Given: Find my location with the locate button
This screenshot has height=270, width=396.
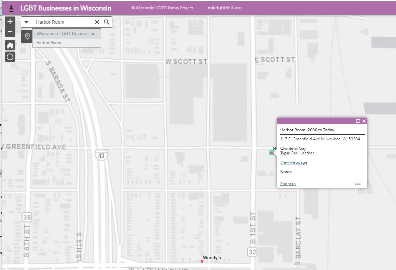Looking at the screenshot, I should click(10, 57).
